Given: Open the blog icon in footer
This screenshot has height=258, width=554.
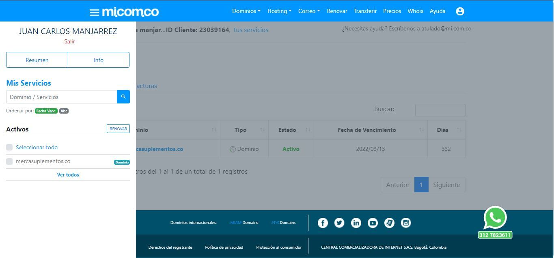Looking at the screenshot, I should [x=389, y=223].
